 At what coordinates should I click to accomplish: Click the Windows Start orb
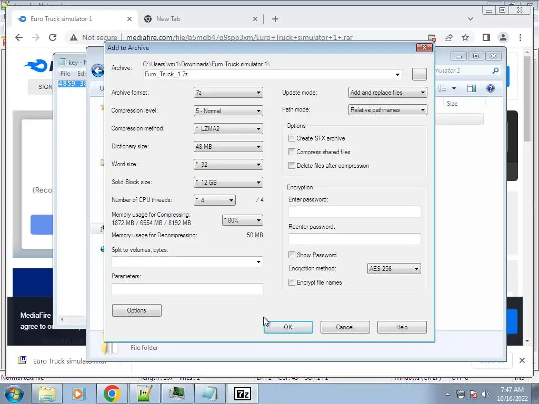click(x=14, y=393)
